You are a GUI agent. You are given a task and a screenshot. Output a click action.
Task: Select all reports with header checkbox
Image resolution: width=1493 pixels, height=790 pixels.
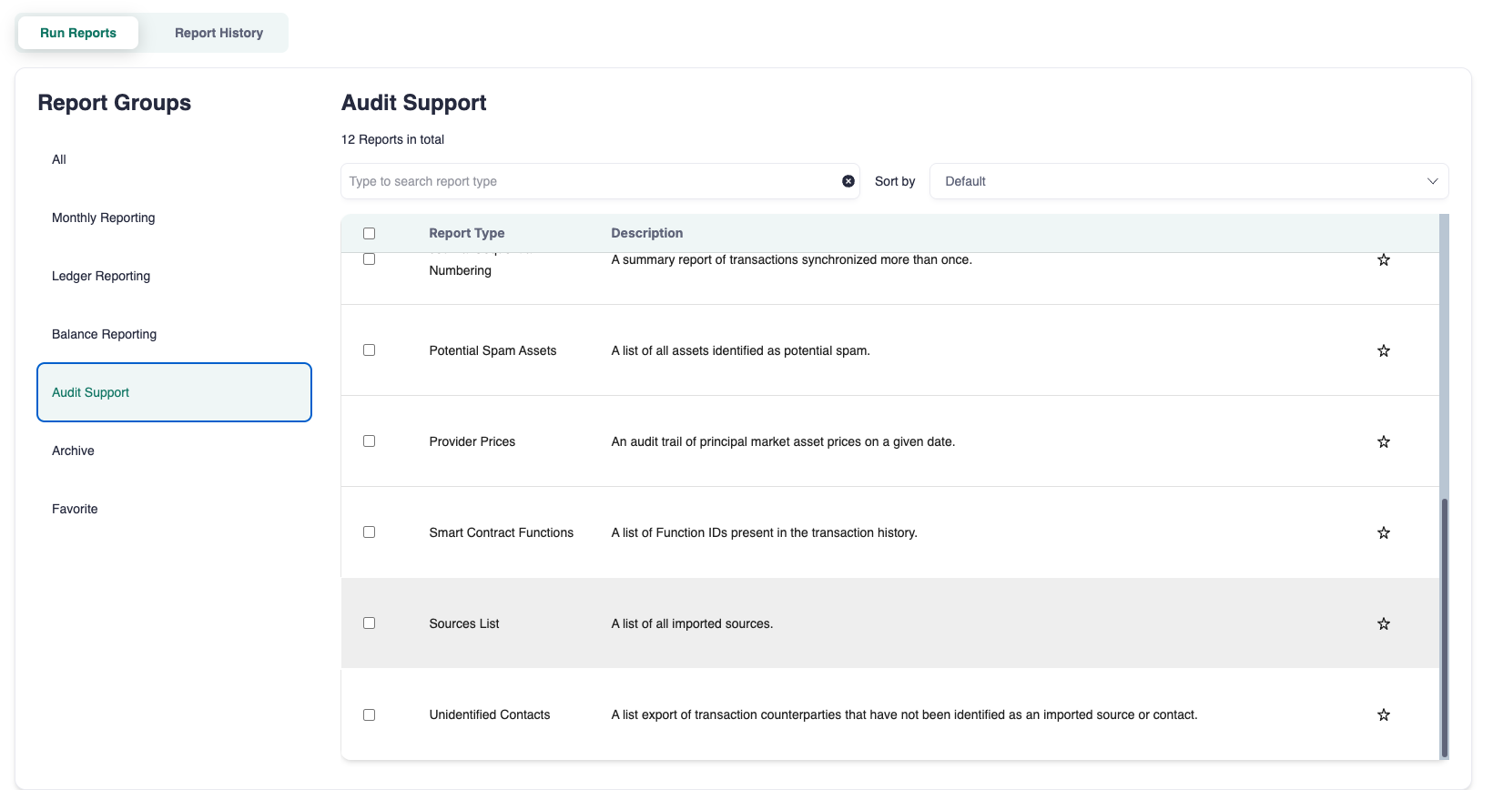(369, 233)
